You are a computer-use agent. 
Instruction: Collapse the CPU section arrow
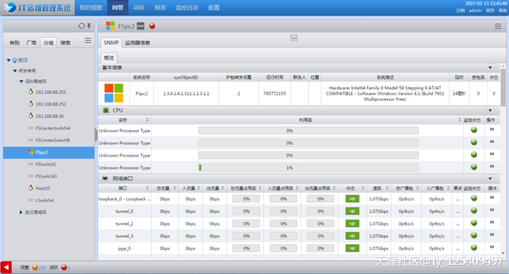tap(490, 110)
